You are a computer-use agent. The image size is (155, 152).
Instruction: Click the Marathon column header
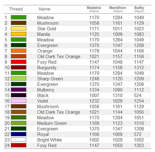pos(117,9)
